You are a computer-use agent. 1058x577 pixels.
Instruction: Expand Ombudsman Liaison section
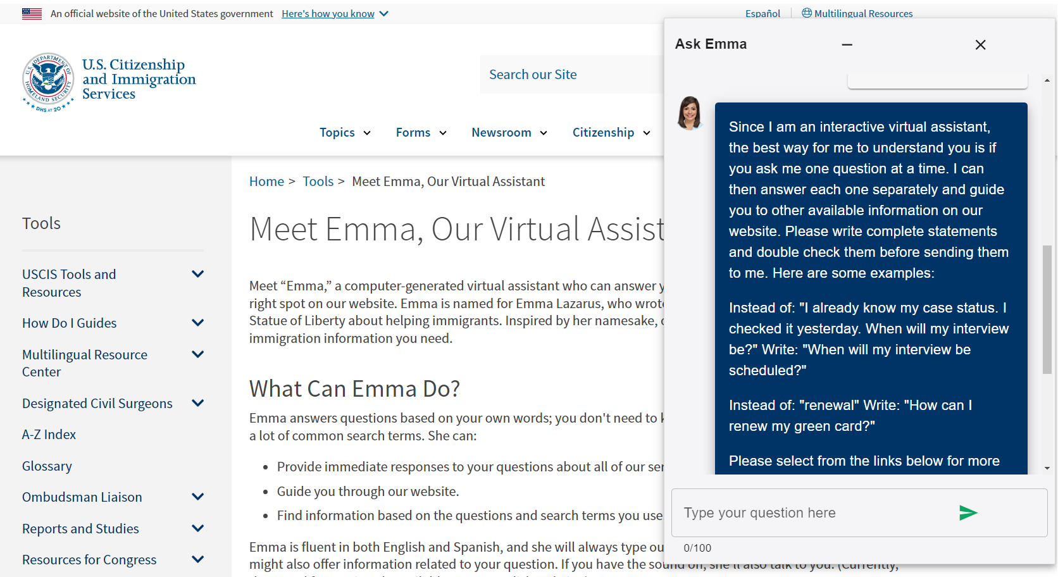pyautogui.click(x=198, y=497)
